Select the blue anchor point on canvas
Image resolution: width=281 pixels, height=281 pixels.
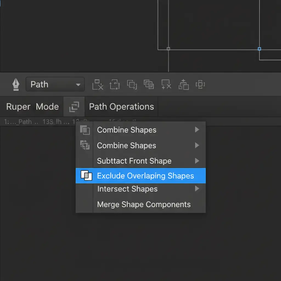(x=259, y=49)
